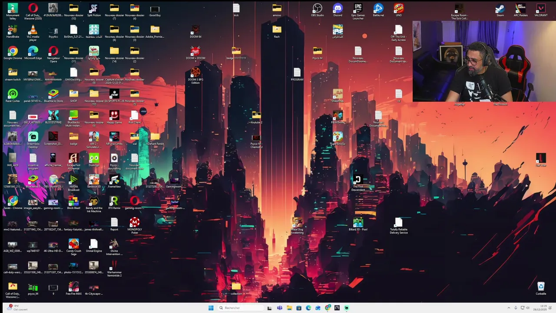556x313 pixels.
Task: Open BlueStacks Store shortcut
Action: 53,96
